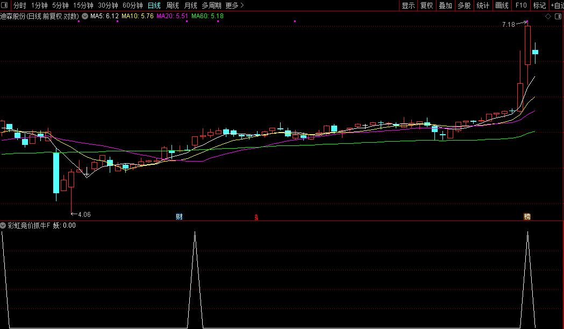Click the MA5: 6.12 label
The width and height of the screenshot is (564, 329).
click(104, 16)
